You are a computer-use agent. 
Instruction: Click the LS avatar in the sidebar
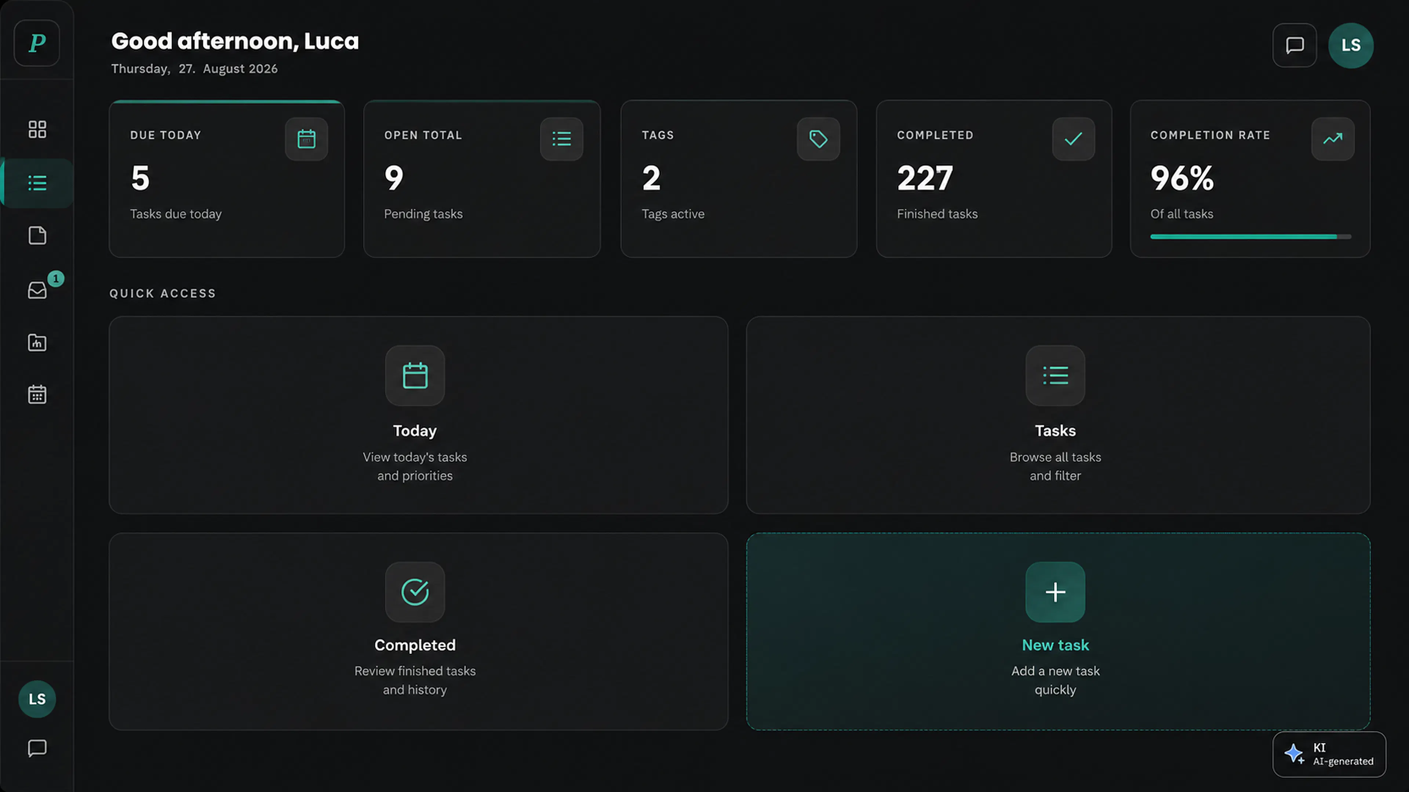point(37,699)
